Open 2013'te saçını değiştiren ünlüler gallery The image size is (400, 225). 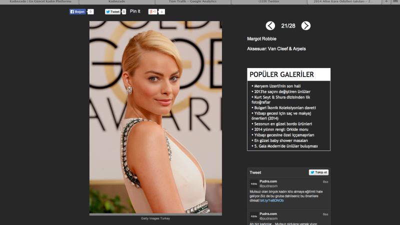[x=282, y=92]
